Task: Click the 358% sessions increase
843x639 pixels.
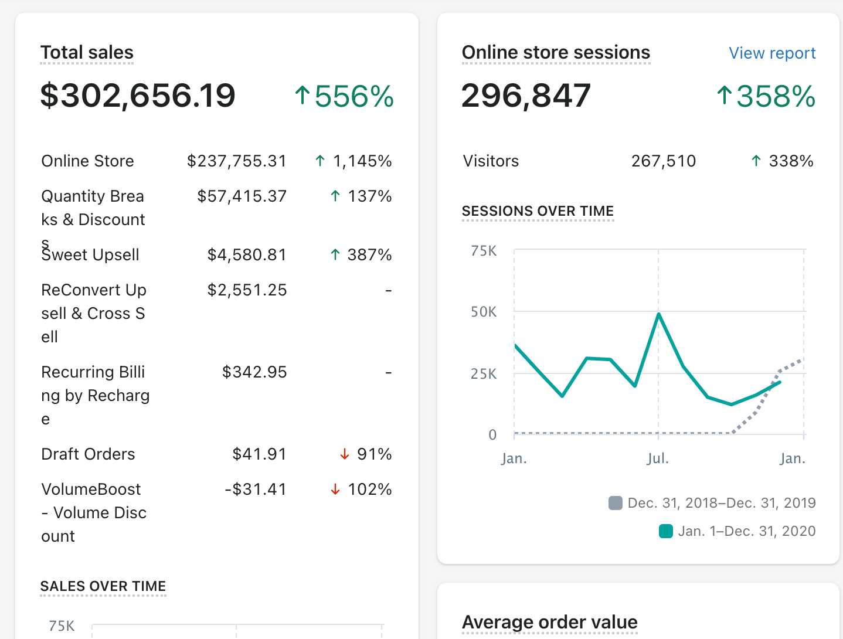Action: click(766, 96)
